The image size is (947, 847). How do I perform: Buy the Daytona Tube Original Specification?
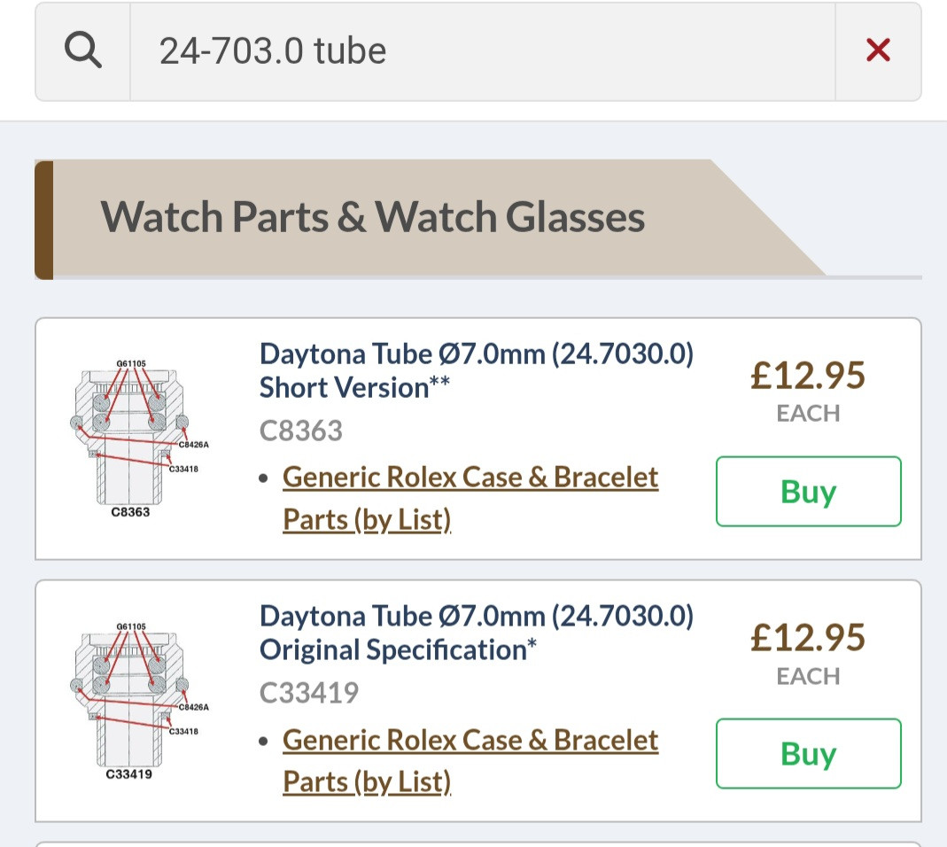808,753
